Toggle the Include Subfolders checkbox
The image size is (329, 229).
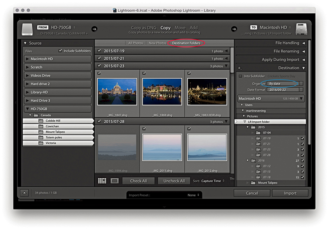pos(60,51)
